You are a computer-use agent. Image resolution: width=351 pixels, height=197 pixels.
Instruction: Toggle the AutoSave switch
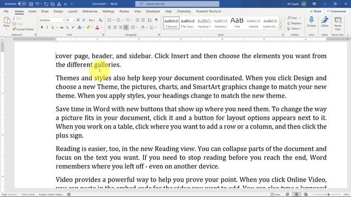(x=22, y=4)
